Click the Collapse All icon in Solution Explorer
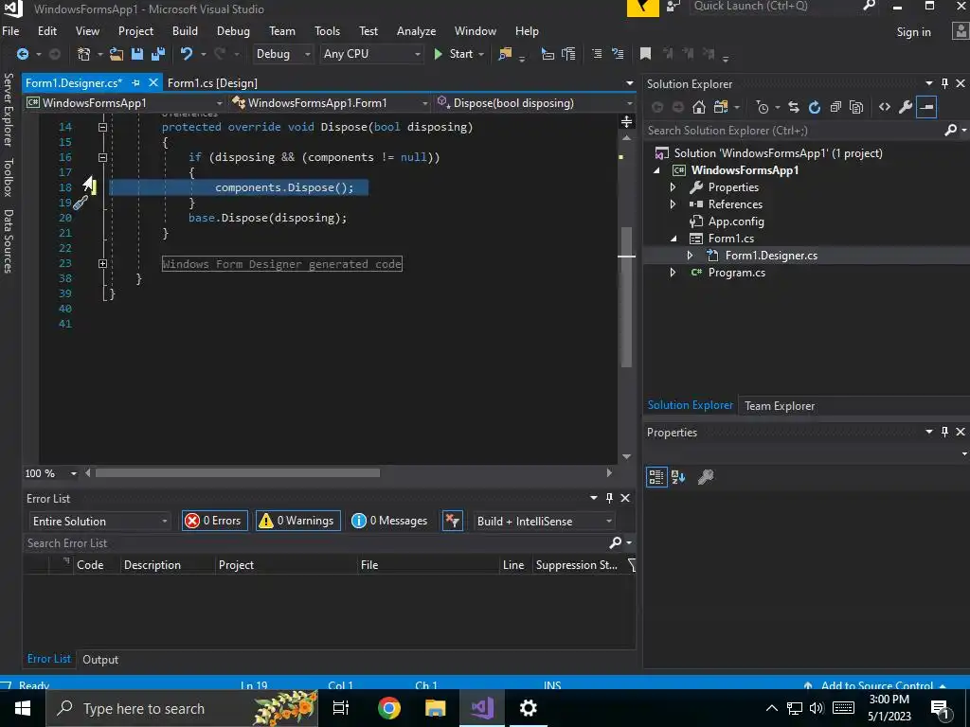The height and width of the screenshot is (727, 970). point(835,107)
